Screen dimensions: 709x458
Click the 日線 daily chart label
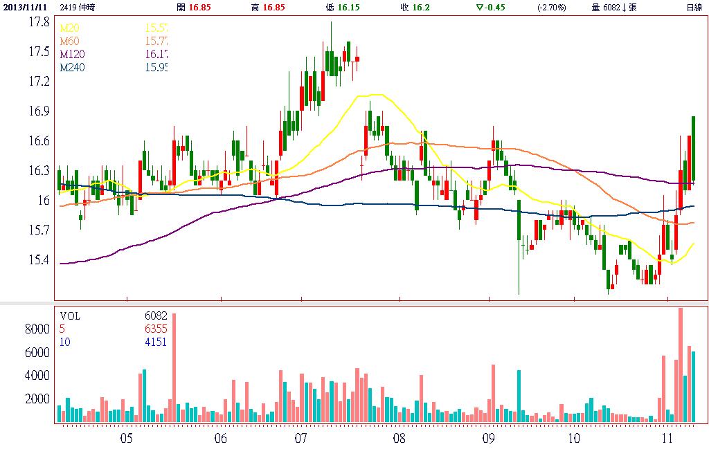(693, 7)
